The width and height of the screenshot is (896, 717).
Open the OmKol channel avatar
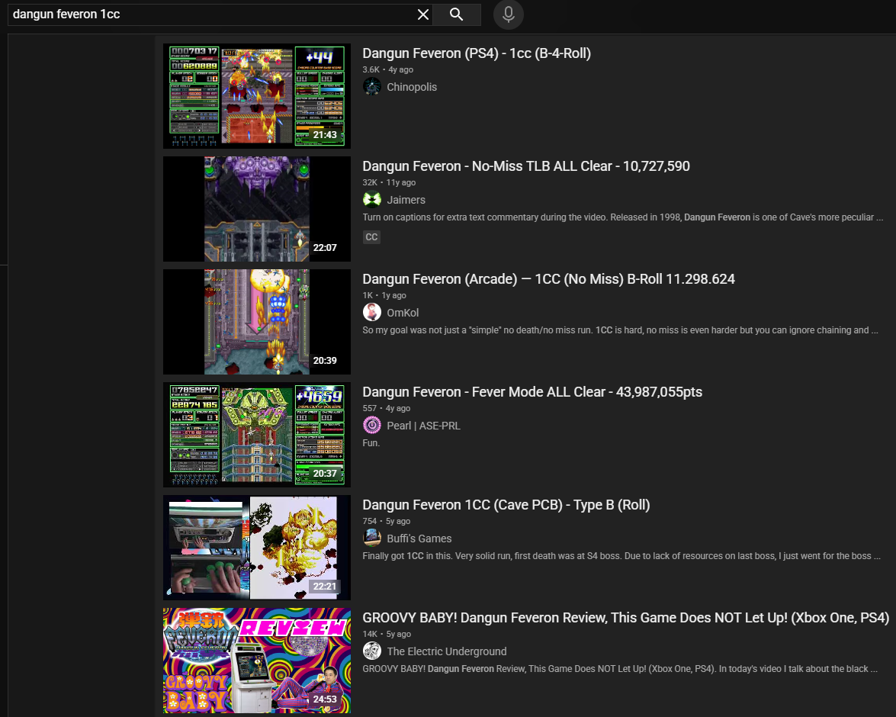click(372, 312)
